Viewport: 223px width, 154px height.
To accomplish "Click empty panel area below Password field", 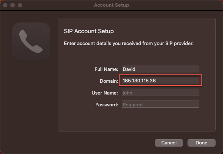I will pos(137,120).
